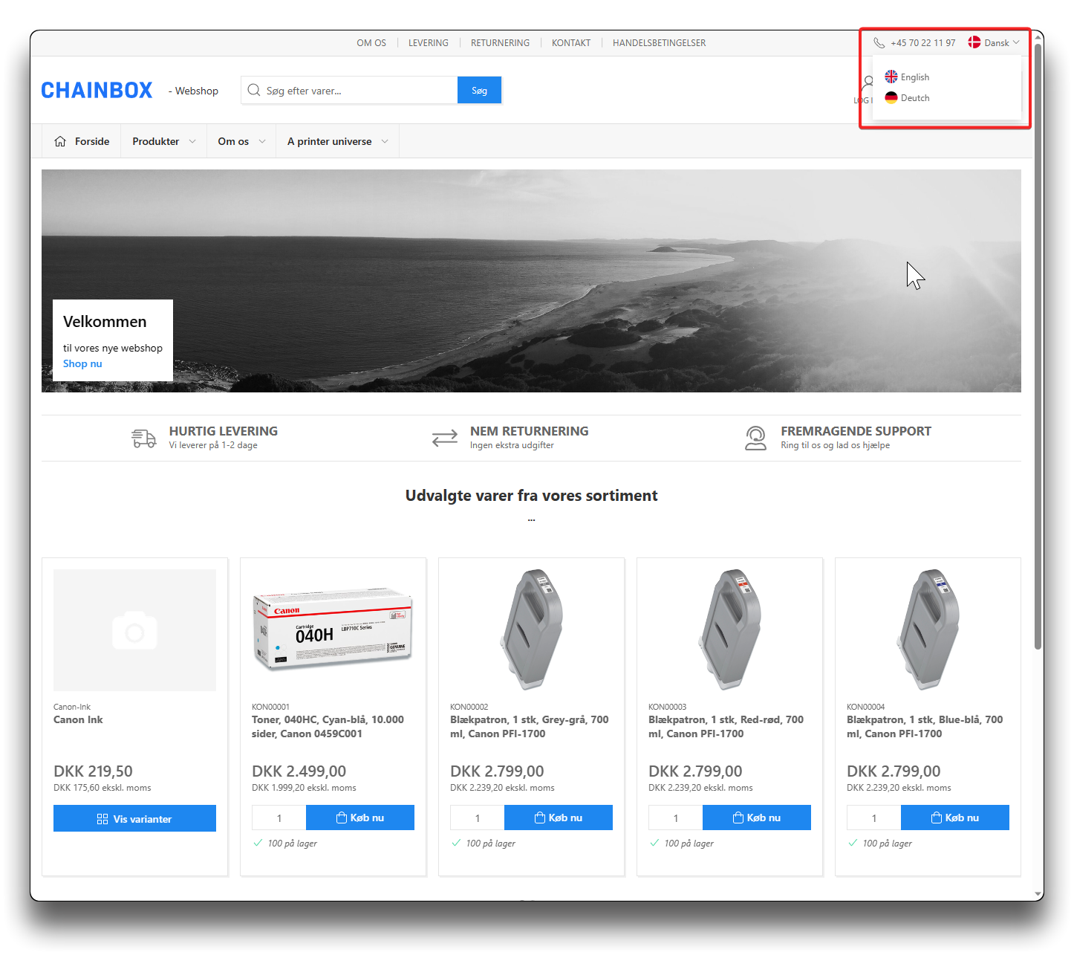Click the exchange arrows icon for Nem returnering
Screen dimensions: 1074x955
[x=445, y=438]
